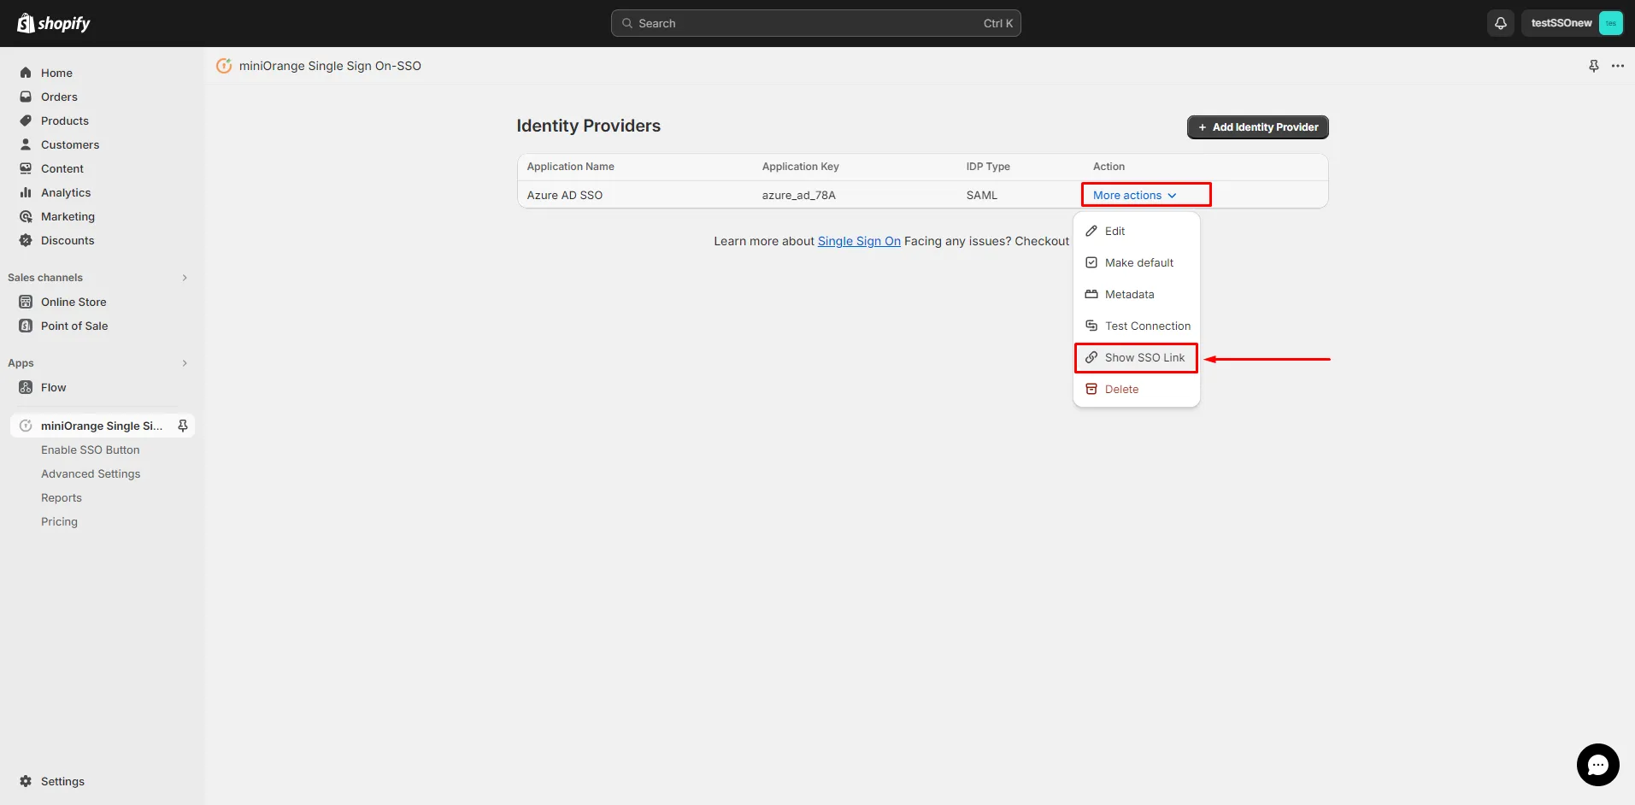The image size is (1635, 805).
Task: Click the azure_ad_78A application key
Action: click(x=798, y=195)
